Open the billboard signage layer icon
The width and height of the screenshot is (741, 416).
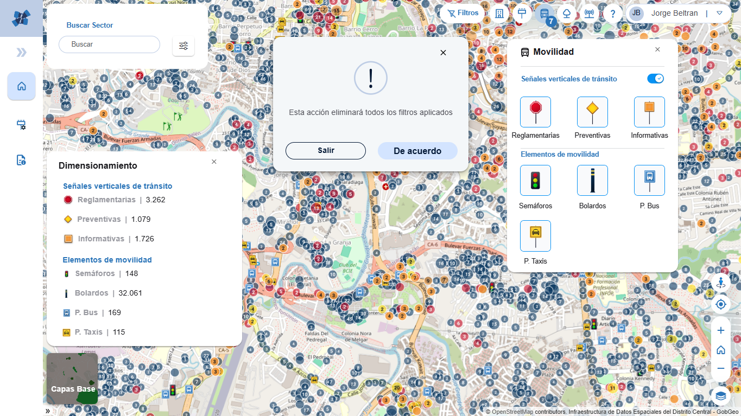click(522, 14)
